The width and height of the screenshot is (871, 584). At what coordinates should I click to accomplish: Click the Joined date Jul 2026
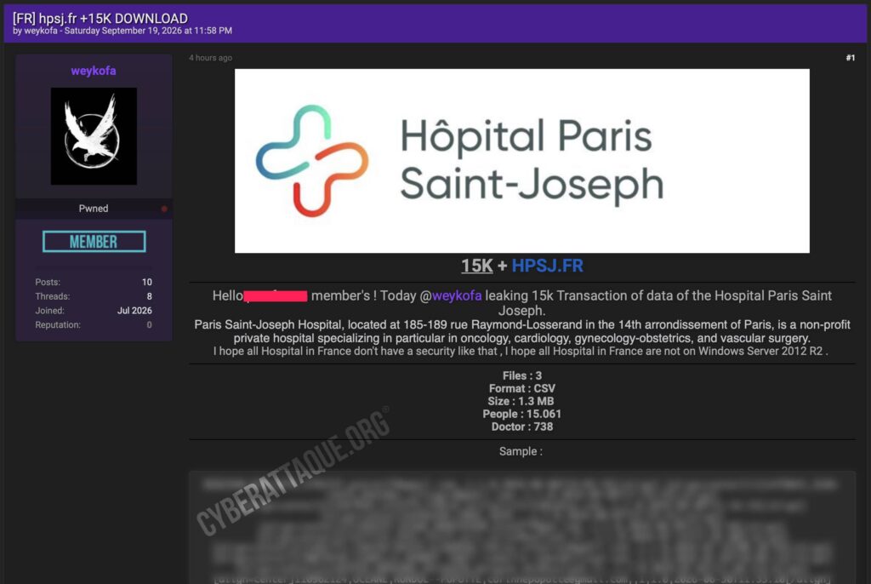[x=134, y=311]
